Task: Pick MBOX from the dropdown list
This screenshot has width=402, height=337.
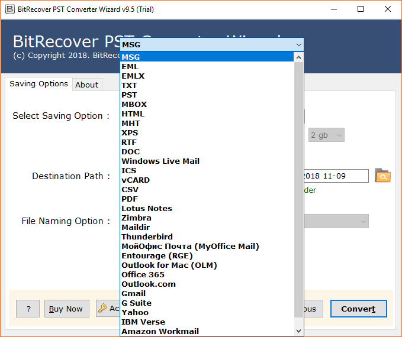Action: click(x=207, y=104)
